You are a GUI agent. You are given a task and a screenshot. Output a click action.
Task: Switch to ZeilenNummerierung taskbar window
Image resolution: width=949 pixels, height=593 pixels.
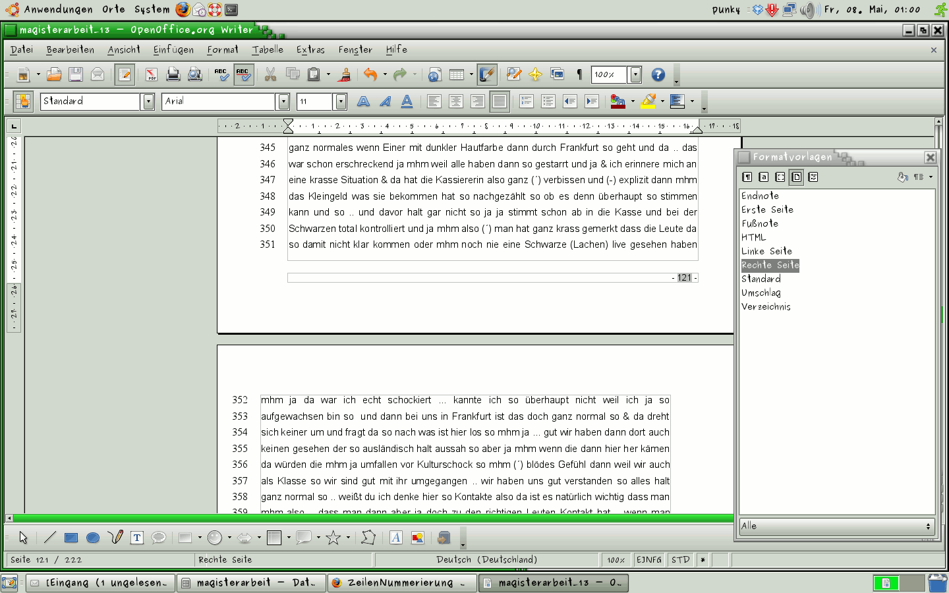[x=401, y=582]
